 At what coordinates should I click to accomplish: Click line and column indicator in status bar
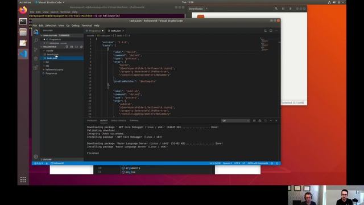(215, 163)
